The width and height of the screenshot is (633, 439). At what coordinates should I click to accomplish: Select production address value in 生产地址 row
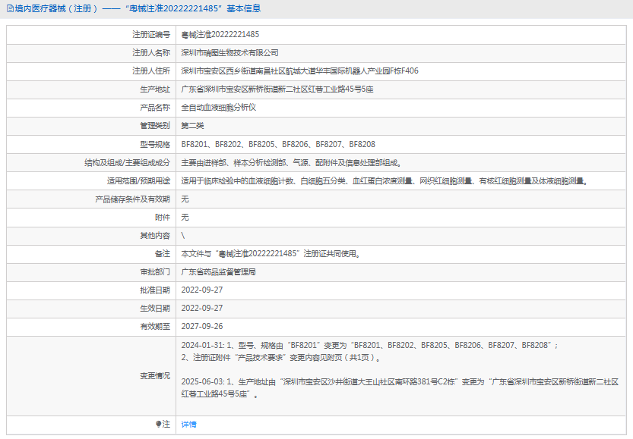pos(277,89)
